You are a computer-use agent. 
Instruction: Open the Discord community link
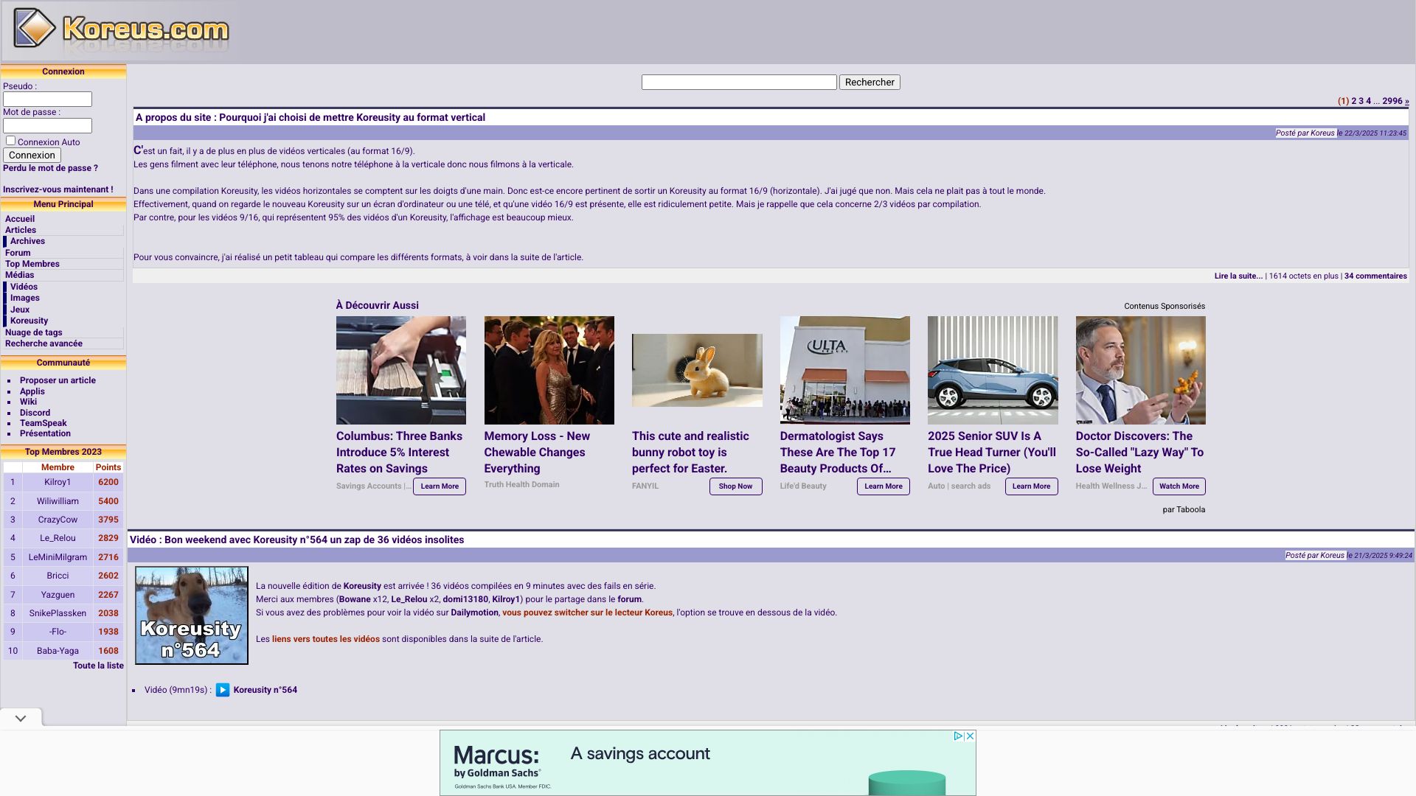click(x=35, y=413)
